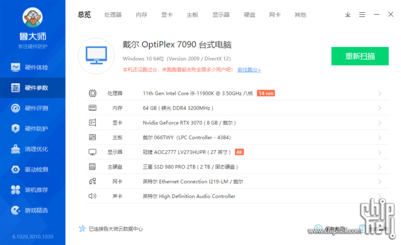Click the 声卡 speaker icon
This screenshot has height=245, width=401.
(92, 196)
